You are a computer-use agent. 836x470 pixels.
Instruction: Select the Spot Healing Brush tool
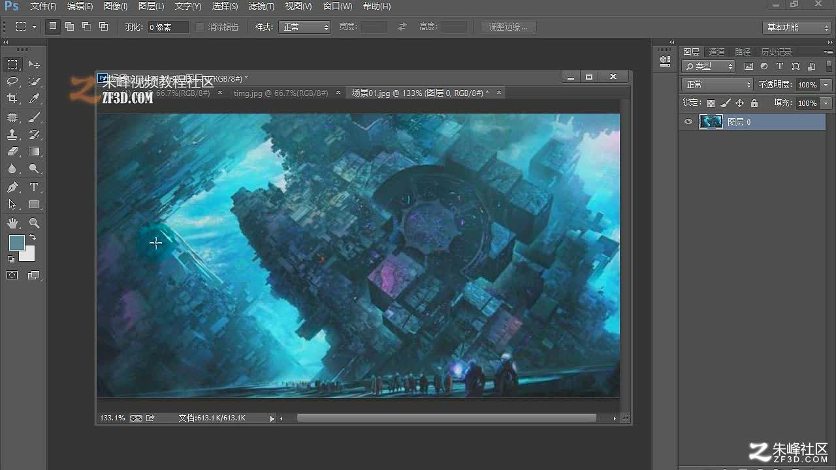pyautogui.click(x=12, y=117)
